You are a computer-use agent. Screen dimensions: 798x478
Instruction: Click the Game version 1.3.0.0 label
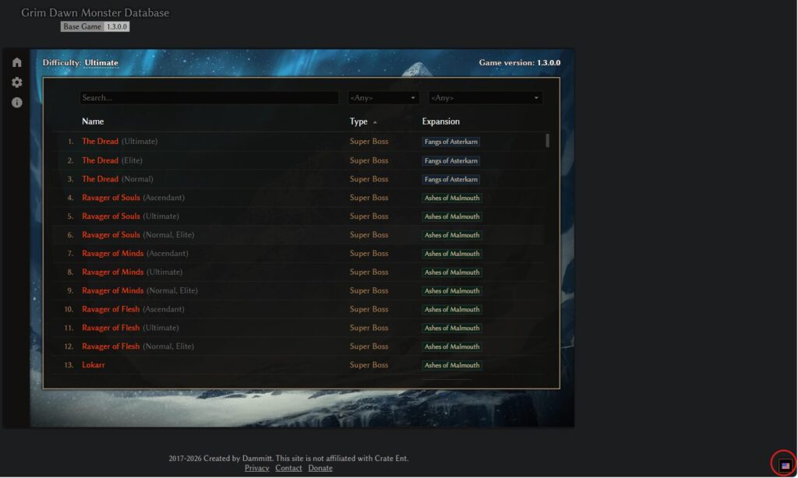[x=520, y=62]
